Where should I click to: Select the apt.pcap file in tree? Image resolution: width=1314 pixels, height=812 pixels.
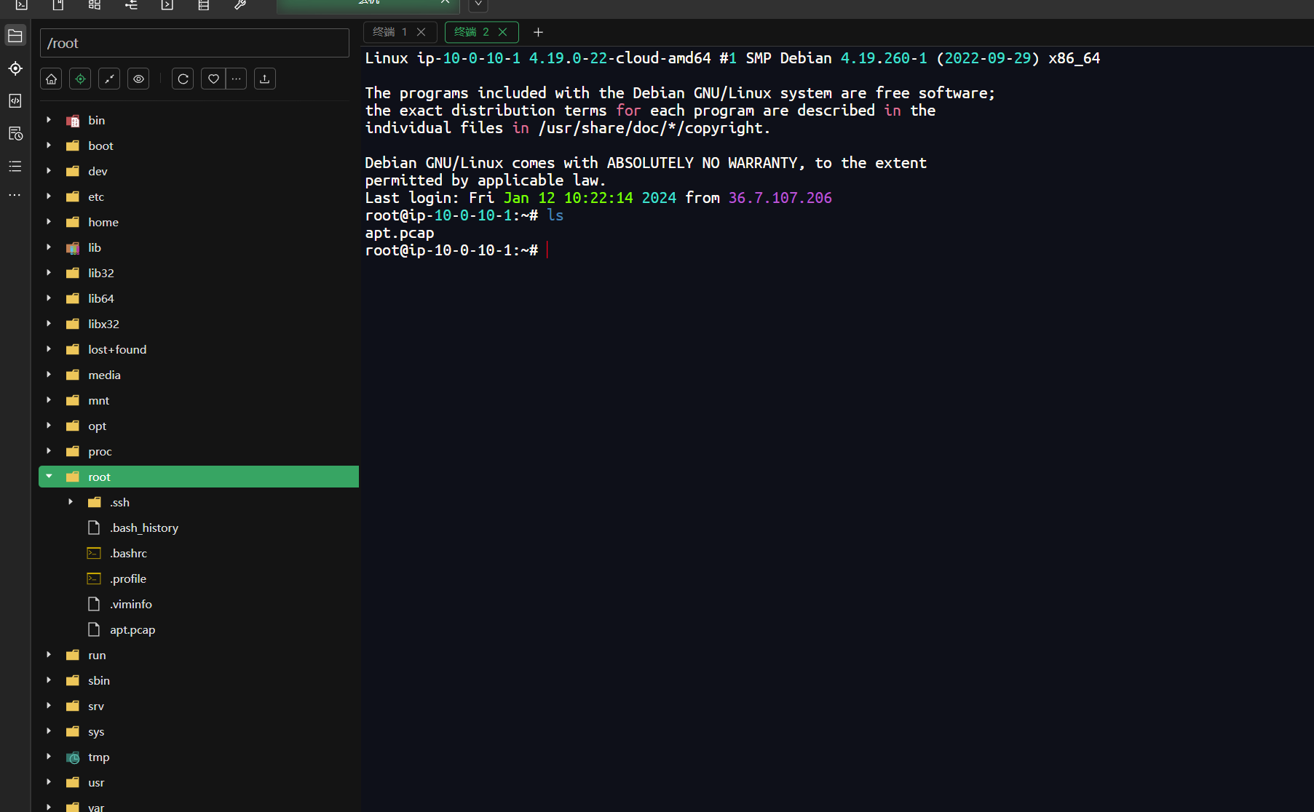[199, 629]
